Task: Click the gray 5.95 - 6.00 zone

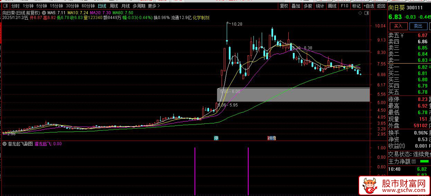Action: (x=293, y=95)
